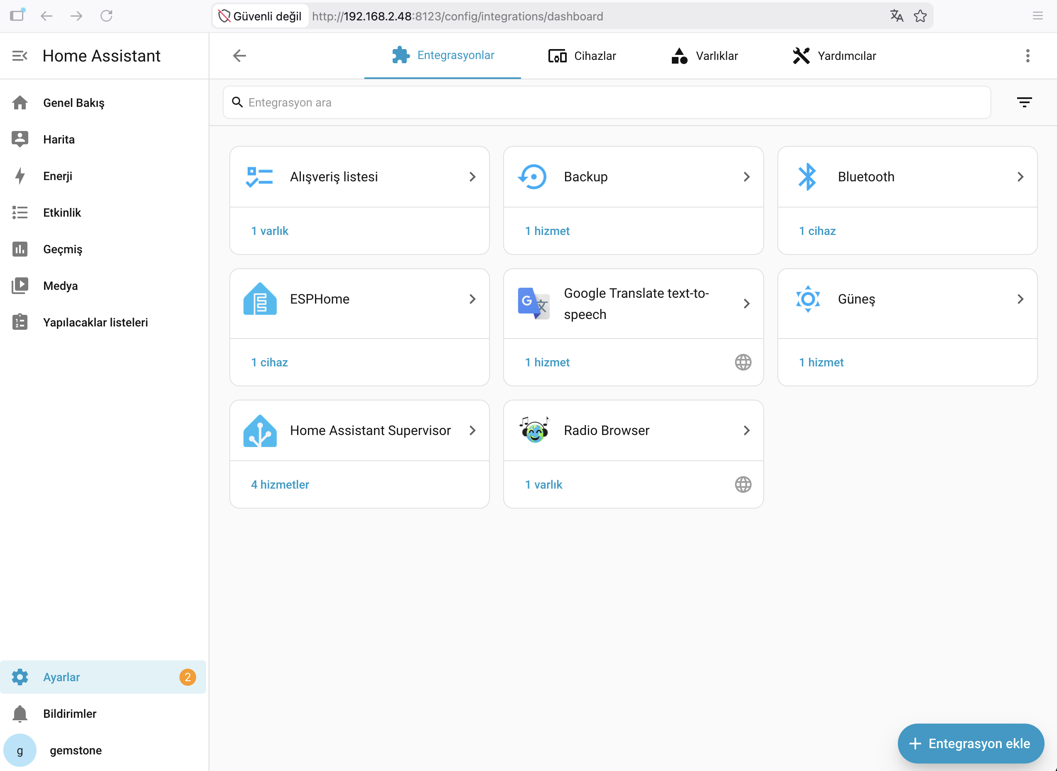Expand the ESPHome card chevron
Viewport: 1057px width, 771px height.
472,299
